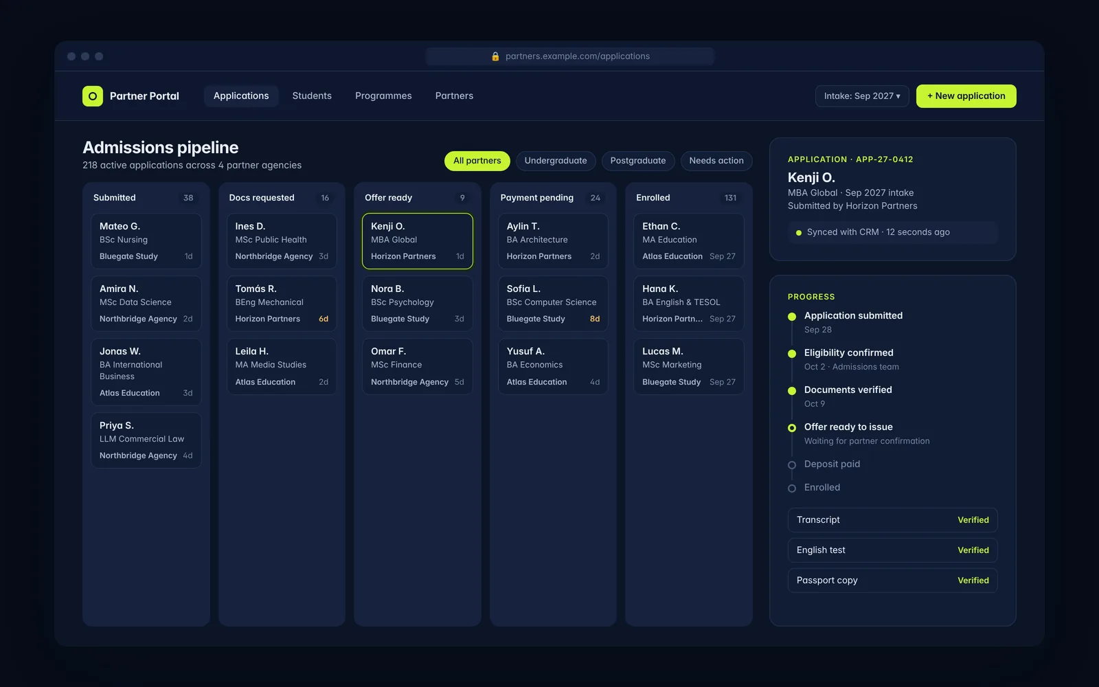Open Sofia L. BSc Computer Science card
This screenshot has width=1099, height=687.
pos(553,304)
